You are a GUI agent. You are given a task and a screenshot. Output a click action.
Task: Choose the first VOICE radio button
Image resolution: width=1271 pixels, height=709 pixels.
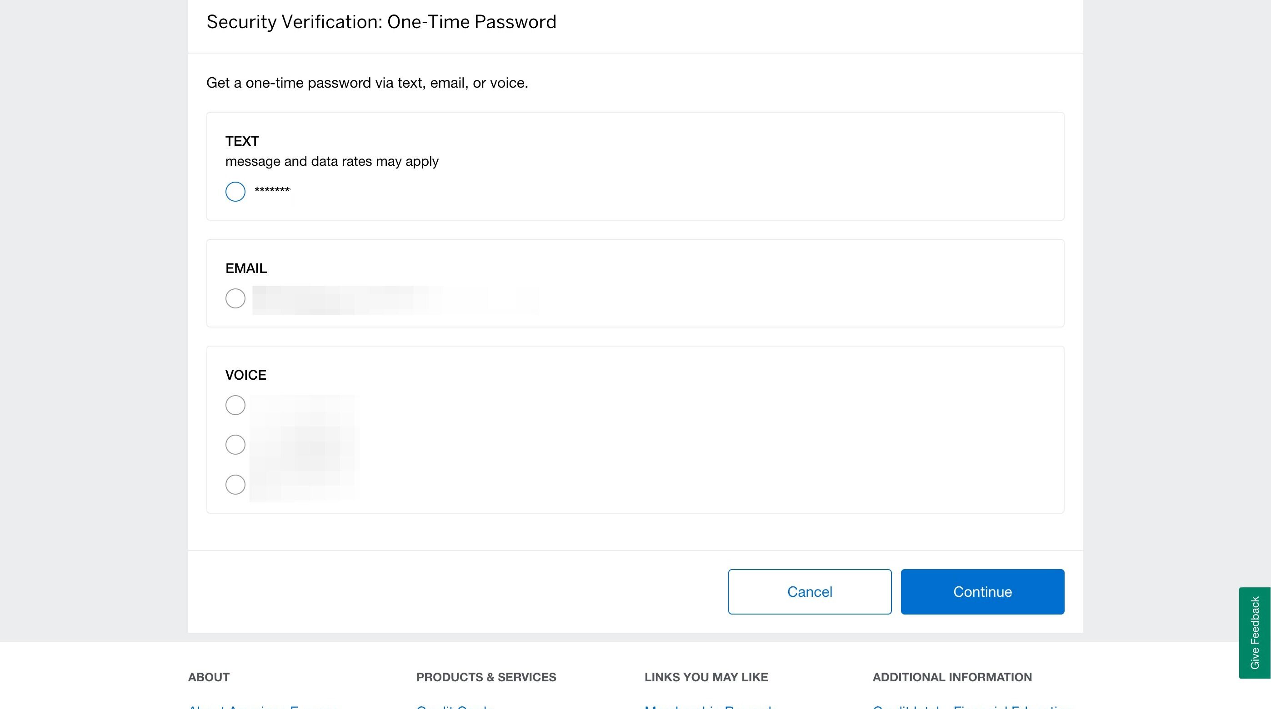click(235, 405)
